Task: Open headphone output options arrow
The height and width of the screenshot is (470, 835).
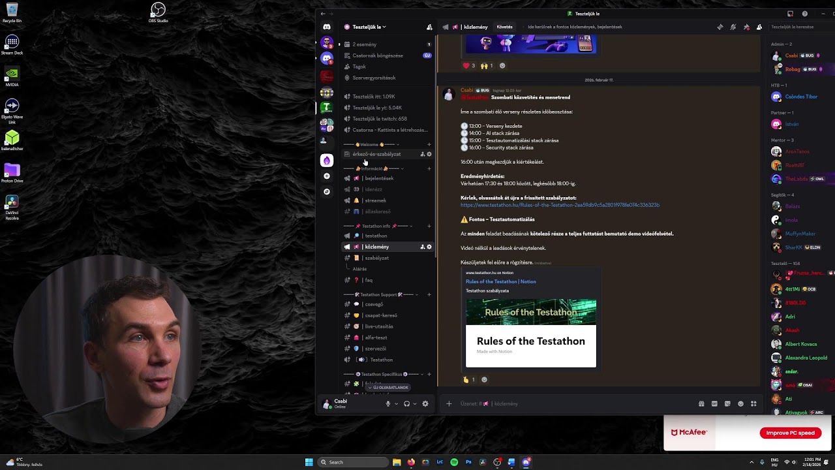Action: (414, 403)
